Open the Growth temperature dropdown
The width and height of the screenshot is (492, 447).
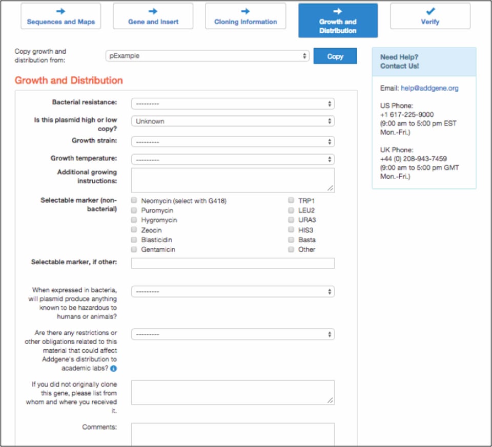[x=232, y=159]
